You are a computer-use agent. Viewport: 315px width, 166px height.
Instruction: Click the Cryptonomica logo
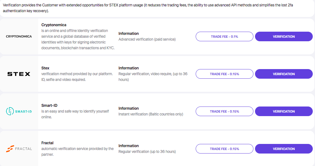coord(19,36)
